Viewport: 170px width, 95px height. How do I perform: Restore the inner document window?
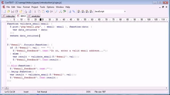click(x=163, y=7)
